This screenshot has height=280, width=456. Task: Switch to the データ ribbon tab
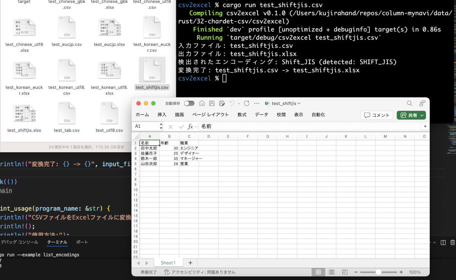(261, 114)
